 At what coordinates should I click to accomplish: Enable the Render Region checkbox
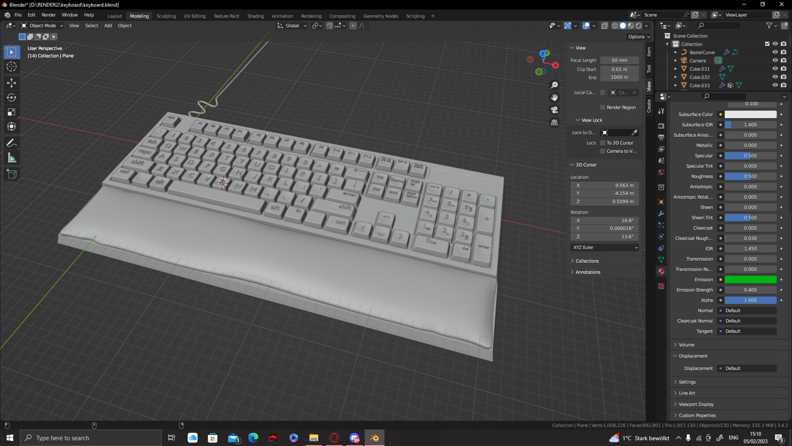click(603, 107)
